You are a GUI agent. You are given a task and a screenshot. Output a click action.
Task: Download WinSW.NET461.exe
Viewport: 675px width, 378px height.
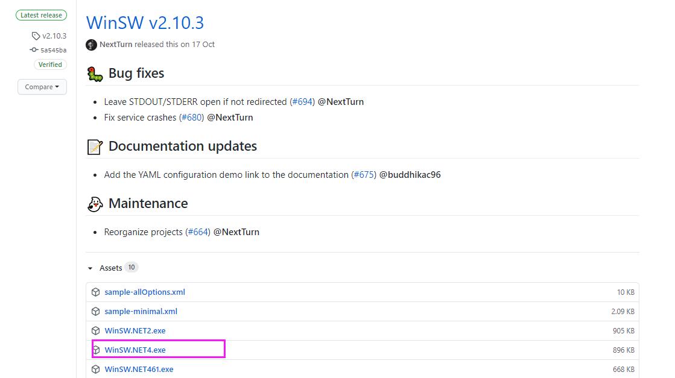pyautogui.click(x=139, y=370)
